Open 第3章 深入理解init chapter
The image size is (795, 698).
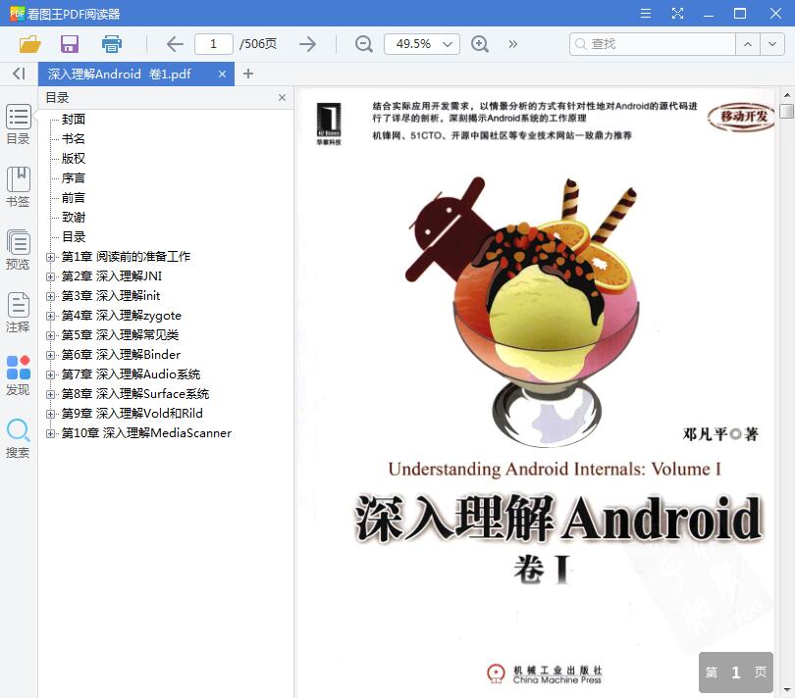[111, 296]
